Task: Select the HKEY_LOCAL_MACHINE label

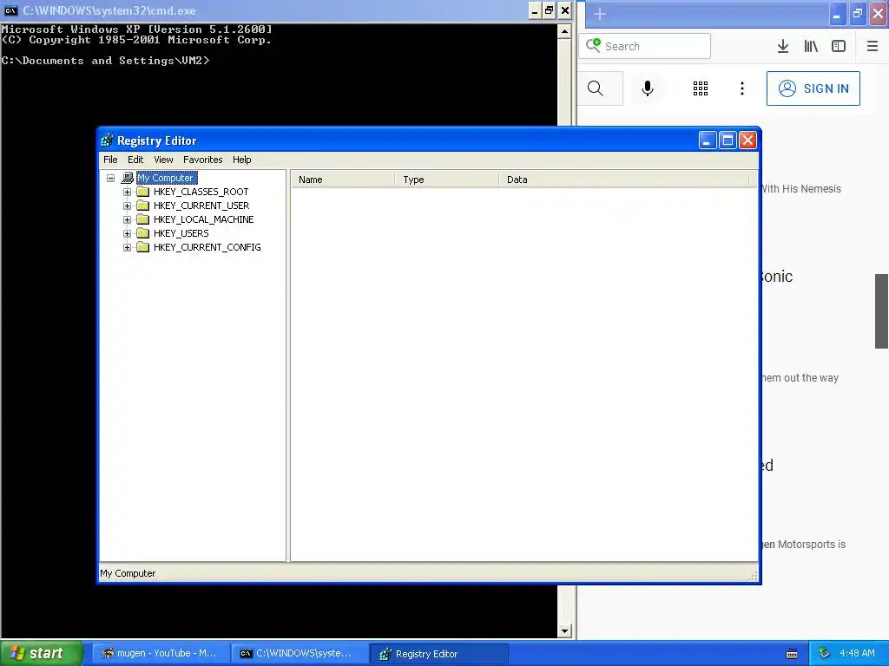Action: (203, 219)
